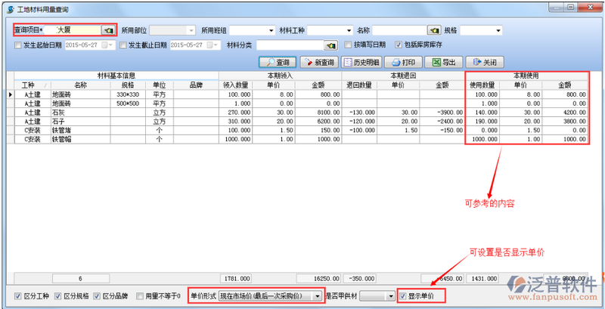Open the 单价形式 dropdown
605x309 pixels.
pyautogui.click(x=316, y=295)
